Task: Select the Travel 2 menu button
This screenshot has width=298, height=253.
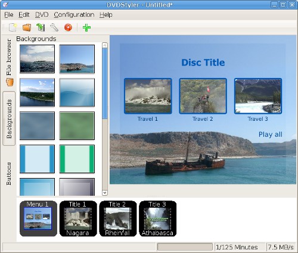Action: coord(203,99)
